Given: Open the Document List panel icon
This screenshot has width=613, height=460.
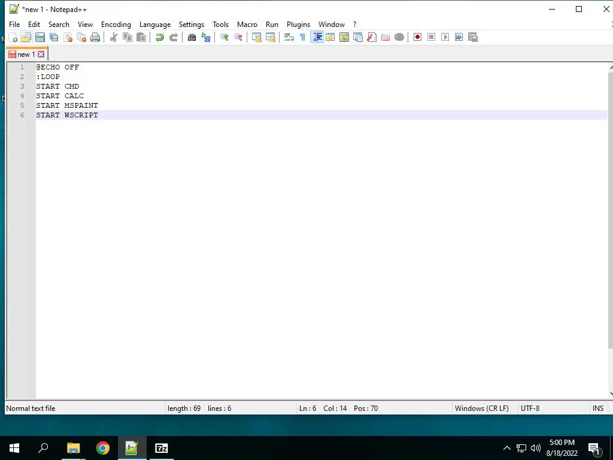Looking at the screenshot, I should pyautogui.click(x=358, y=37).
